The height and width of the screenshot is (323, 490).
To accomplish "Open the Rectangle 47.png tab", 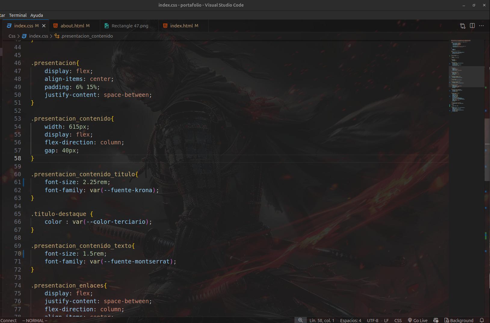I will (x=130, y=26).
